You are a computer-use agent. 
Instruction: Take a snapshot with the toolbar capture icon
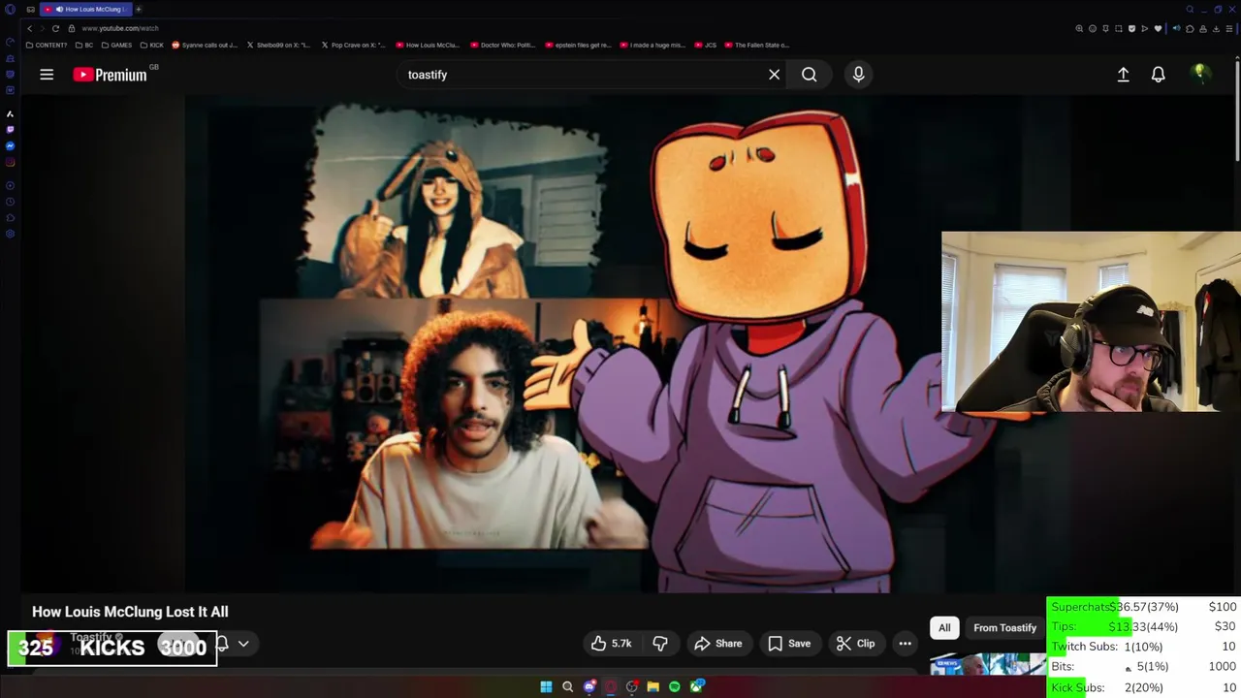pyautogui.click(x=1118, y=28)
